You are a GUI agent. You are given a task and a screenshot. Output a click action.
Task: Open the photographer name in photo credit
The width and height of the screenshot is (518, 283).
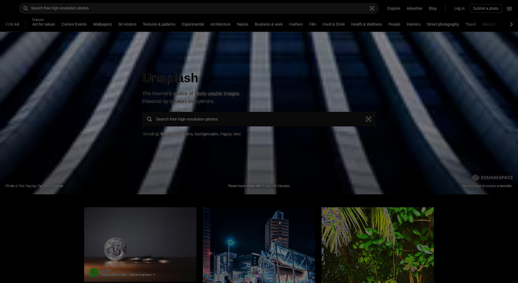pyautogui.click(x=50, y=186)
